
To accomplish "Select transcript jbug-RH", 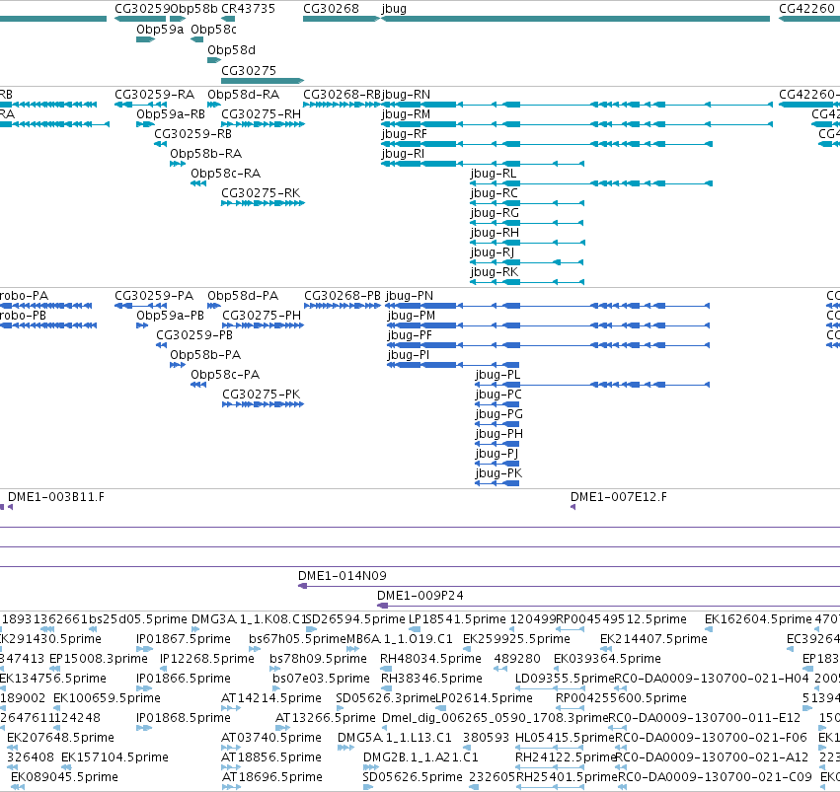I will pos(527,243).
